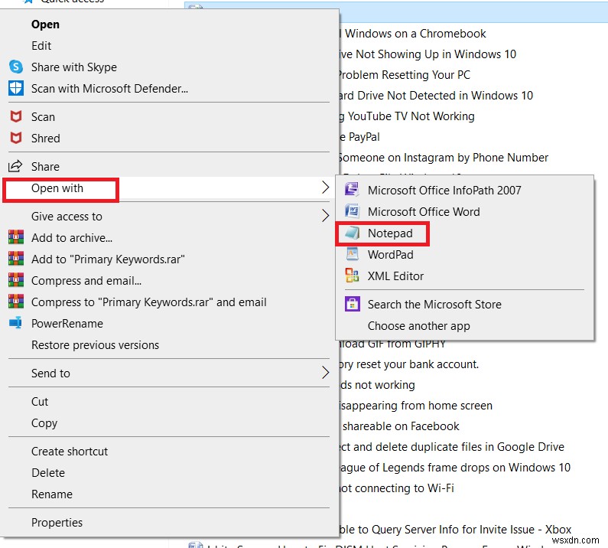Expand the Open with submenu arrow
This screenshot has width=608, height=548.
[x=325, y=188]
